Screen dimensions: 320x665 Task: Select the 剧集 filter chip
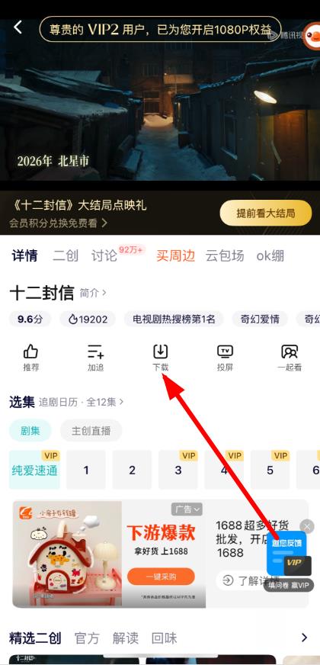(30, 431)
